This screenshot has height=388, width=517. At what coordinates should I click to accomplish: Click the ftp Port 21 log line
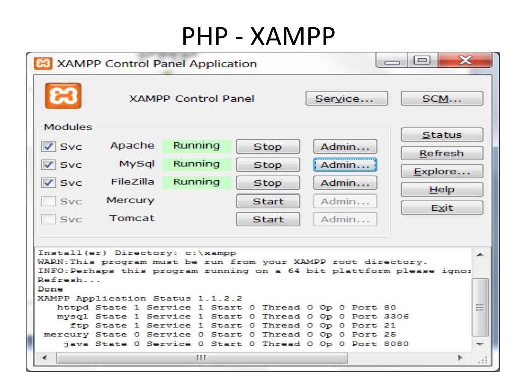[x=233, y=326]
